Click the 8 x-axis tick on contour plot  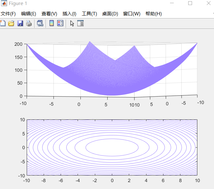(180, 181)
